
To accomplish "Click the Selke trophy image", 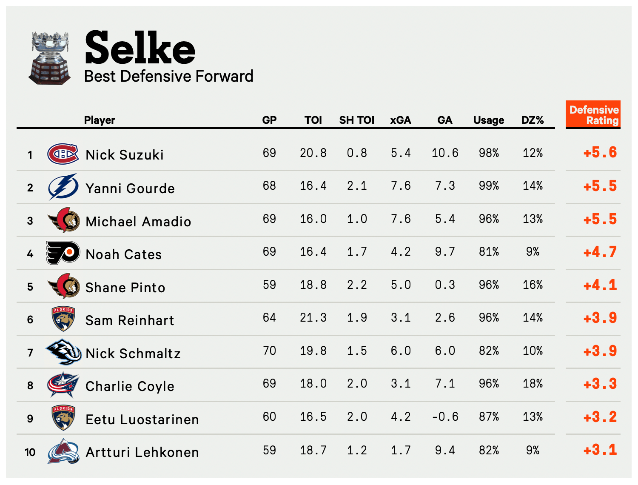I will [x=50, y=57].
